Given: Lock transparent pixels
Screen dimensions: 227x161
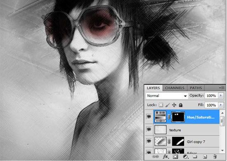Looking at the screenshot, I should [161, 105].
